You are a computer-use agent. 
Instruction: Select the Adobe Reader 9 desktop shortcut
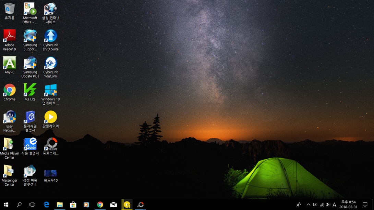pyautogui.click(x=10, y=36)
